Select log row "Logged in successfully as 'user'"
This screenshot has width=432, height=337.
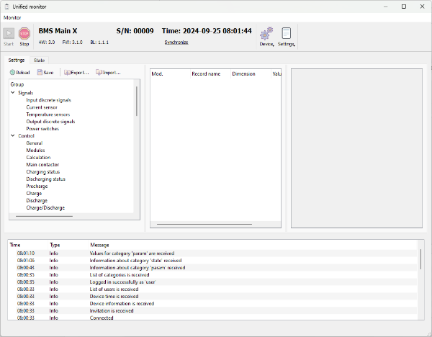(x=212, y=282)
